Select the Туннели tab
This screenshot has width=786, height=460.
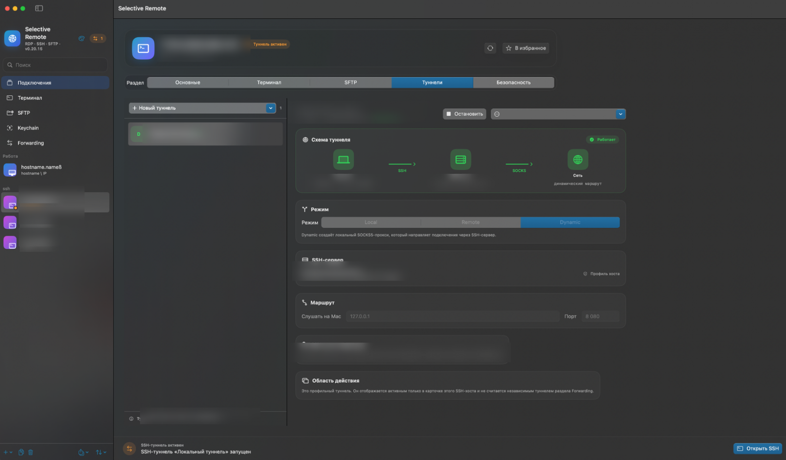pyautogui.click(x=432, y=82)
